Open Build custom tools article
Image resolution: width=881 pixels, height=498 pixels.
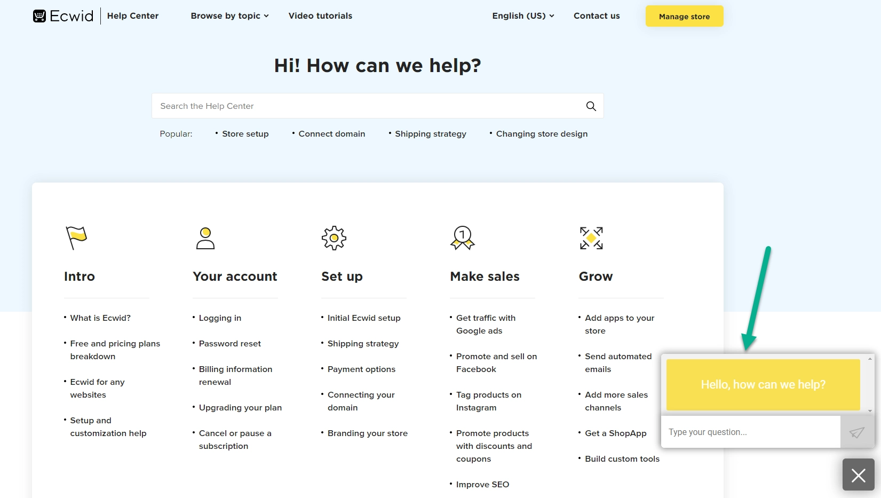coord(622,459)
